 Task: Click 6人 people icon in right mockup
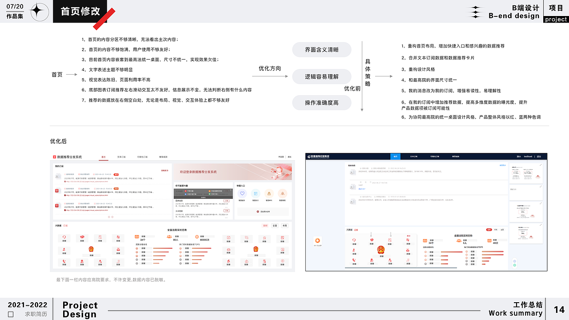point(459,240)
